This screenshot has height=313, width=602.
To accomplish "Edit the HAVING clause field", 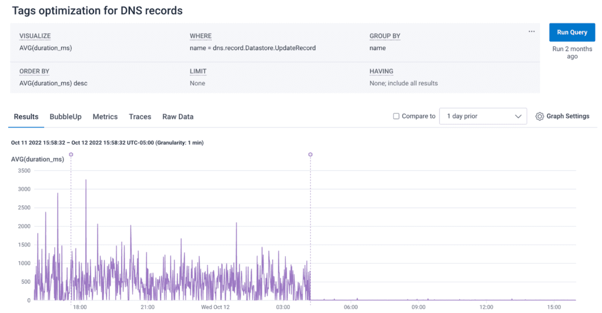I will tap(403, 83).
